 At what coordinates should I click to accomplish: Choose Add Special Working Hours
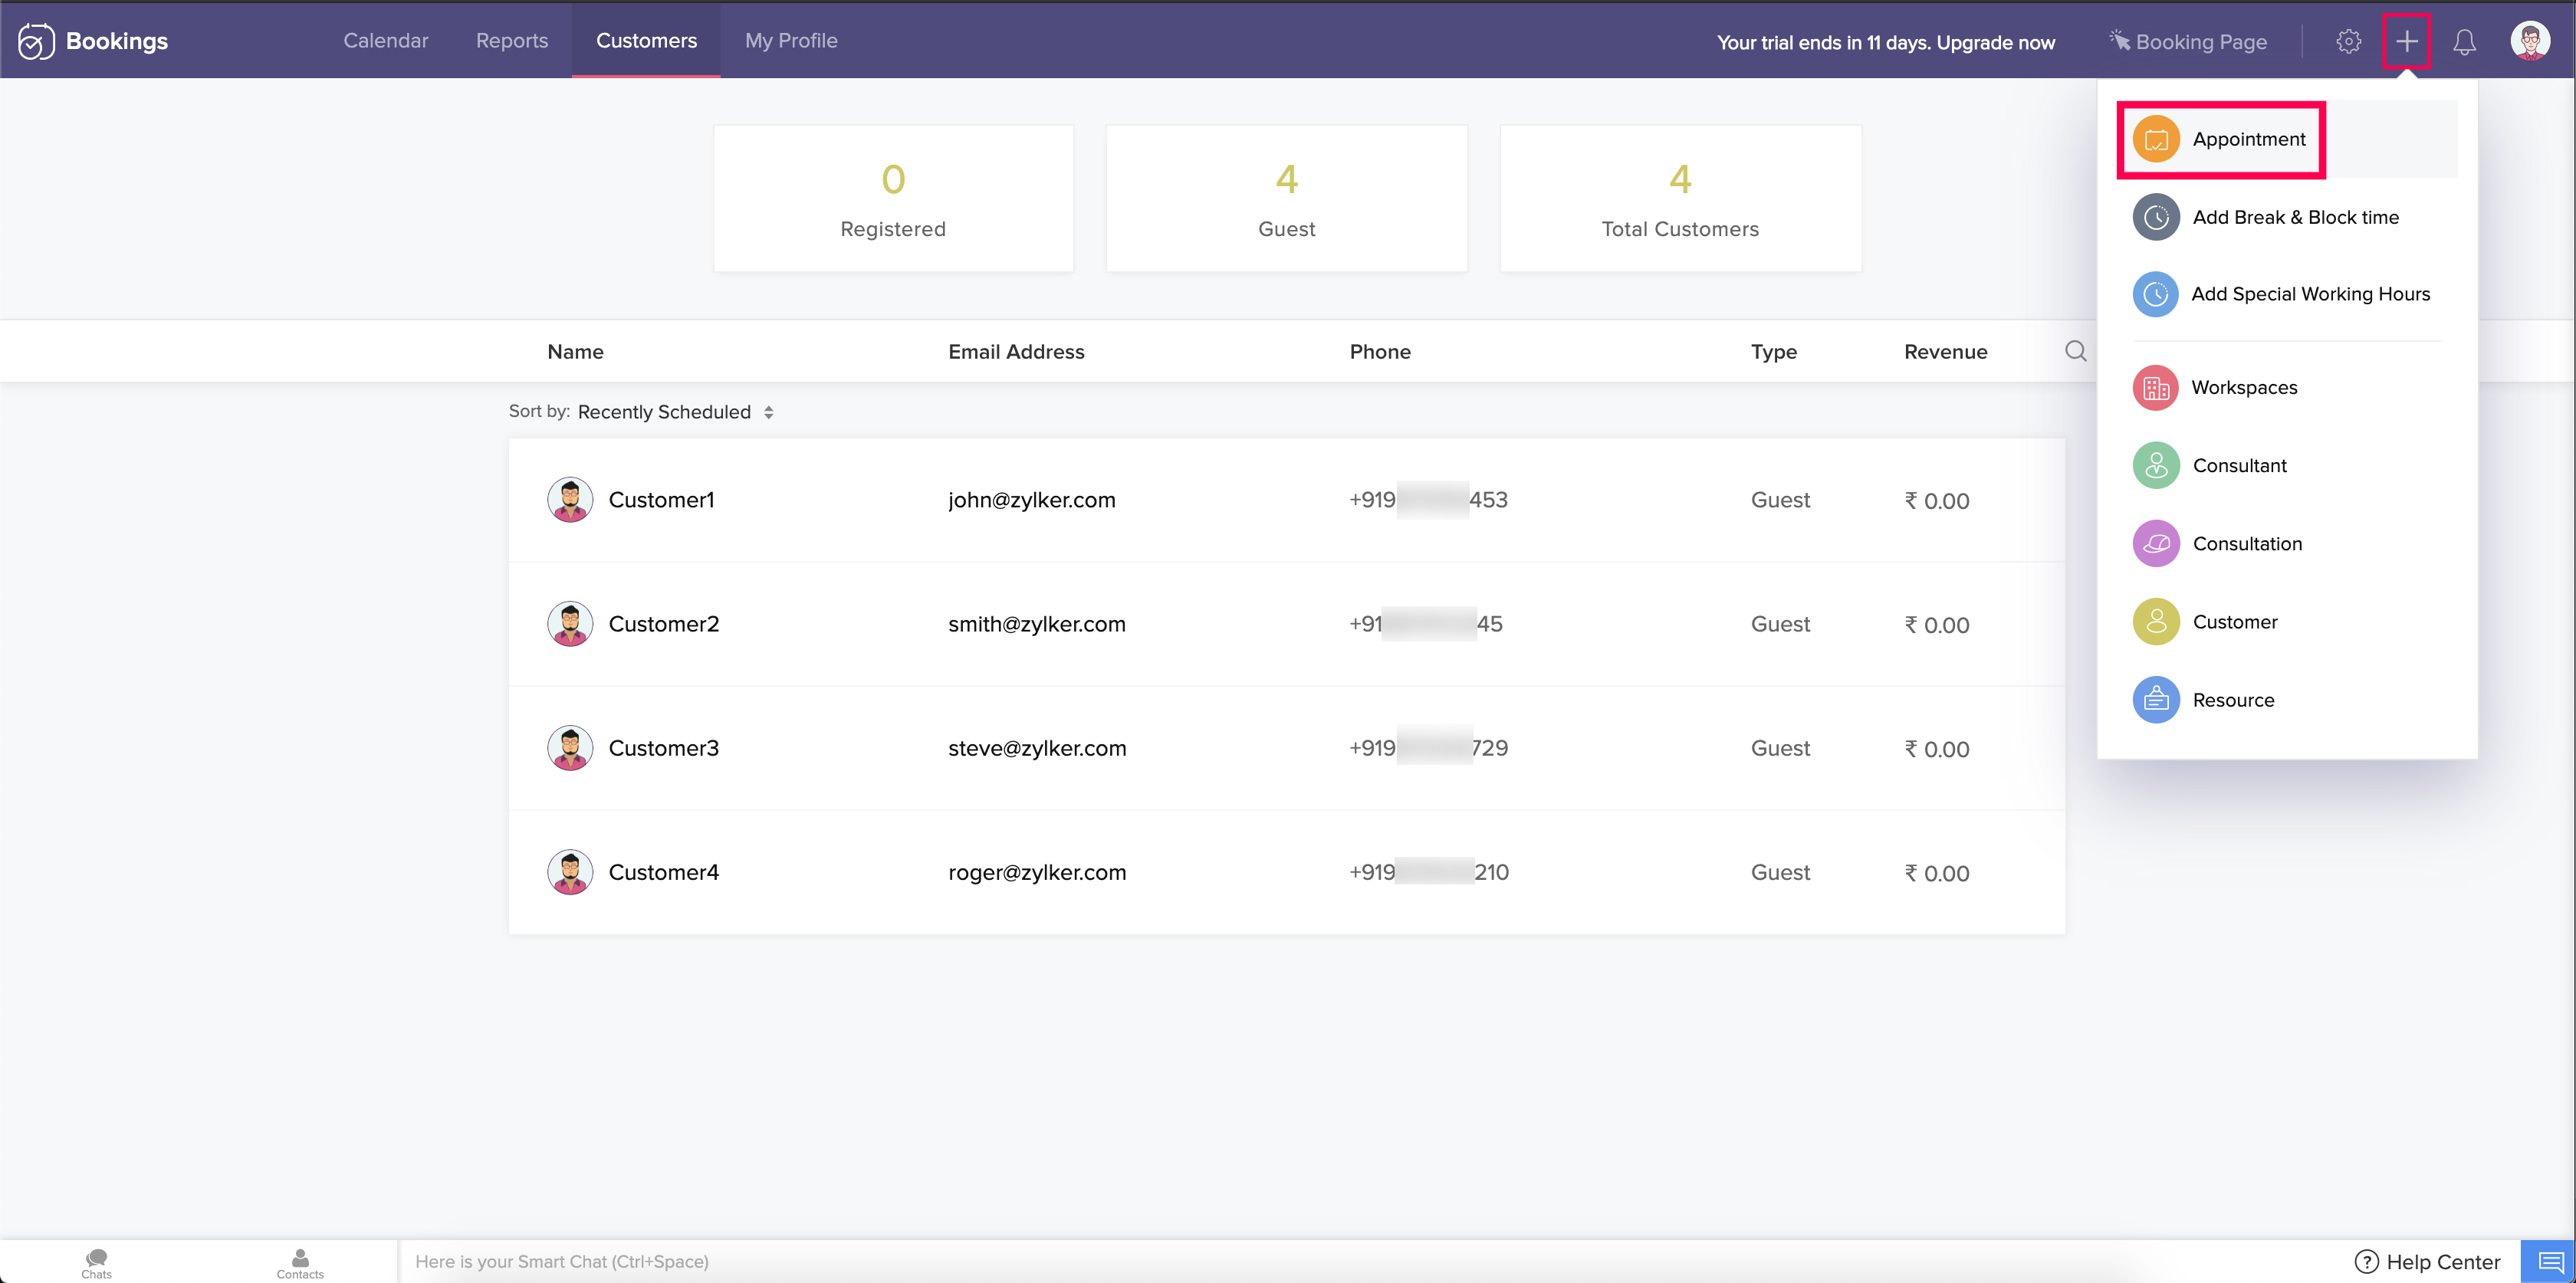pos(2310,294)
